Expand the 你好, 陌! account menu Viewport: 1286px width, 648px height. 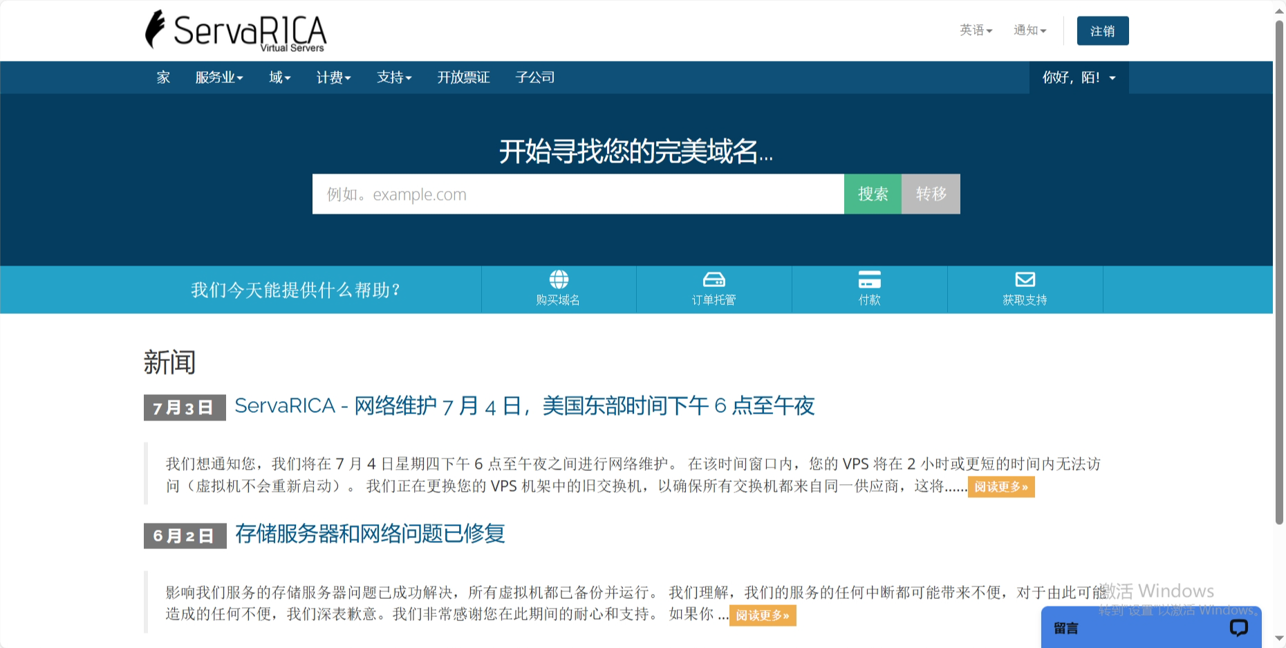1079,77
